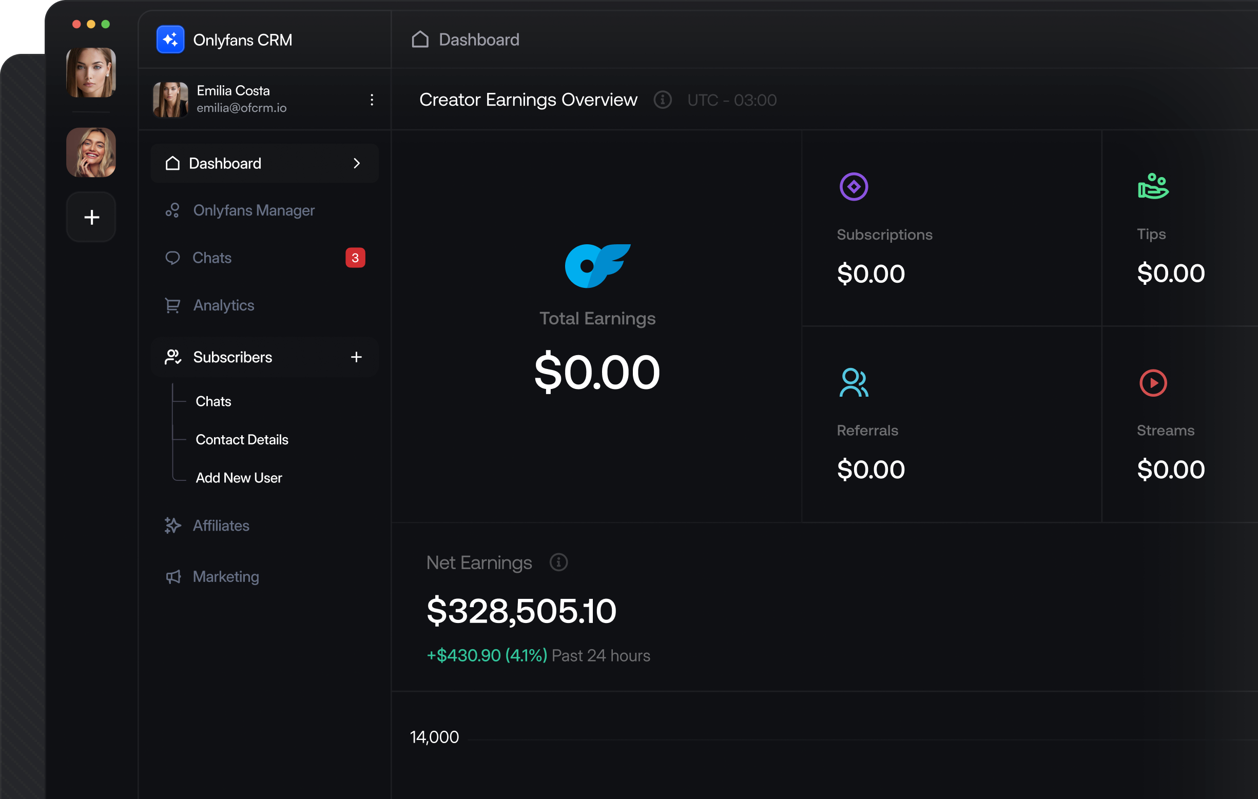Click the red unread badge showing 3
The height and width of the screenshot is (799, 1258).
(355, 258)
